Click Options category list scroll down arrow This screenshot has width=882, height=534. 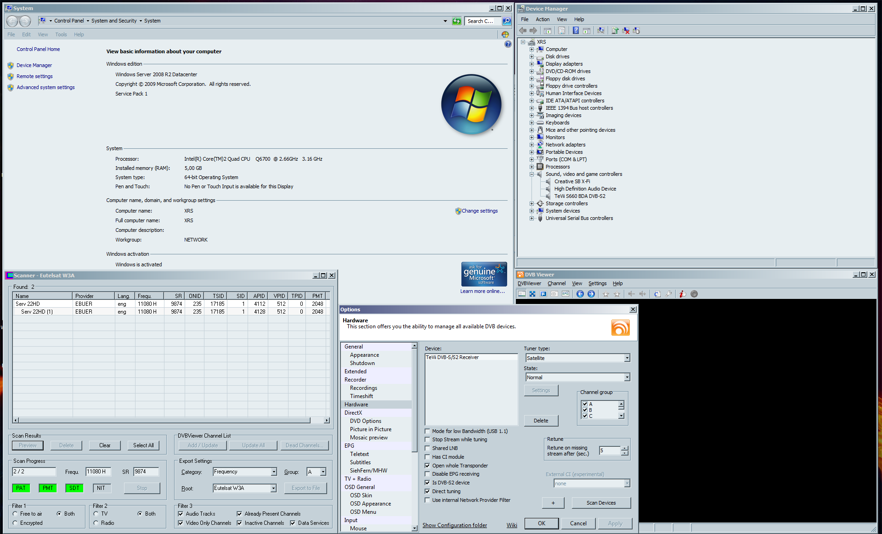[x=414, y=528]
